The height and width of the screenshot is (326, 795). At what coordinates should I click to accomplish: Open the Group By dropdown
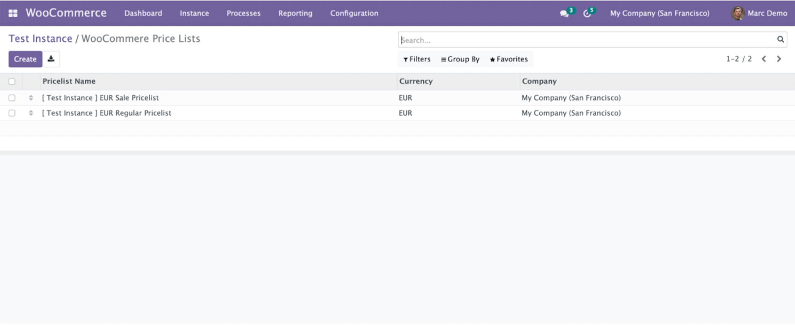click(460, 59)
